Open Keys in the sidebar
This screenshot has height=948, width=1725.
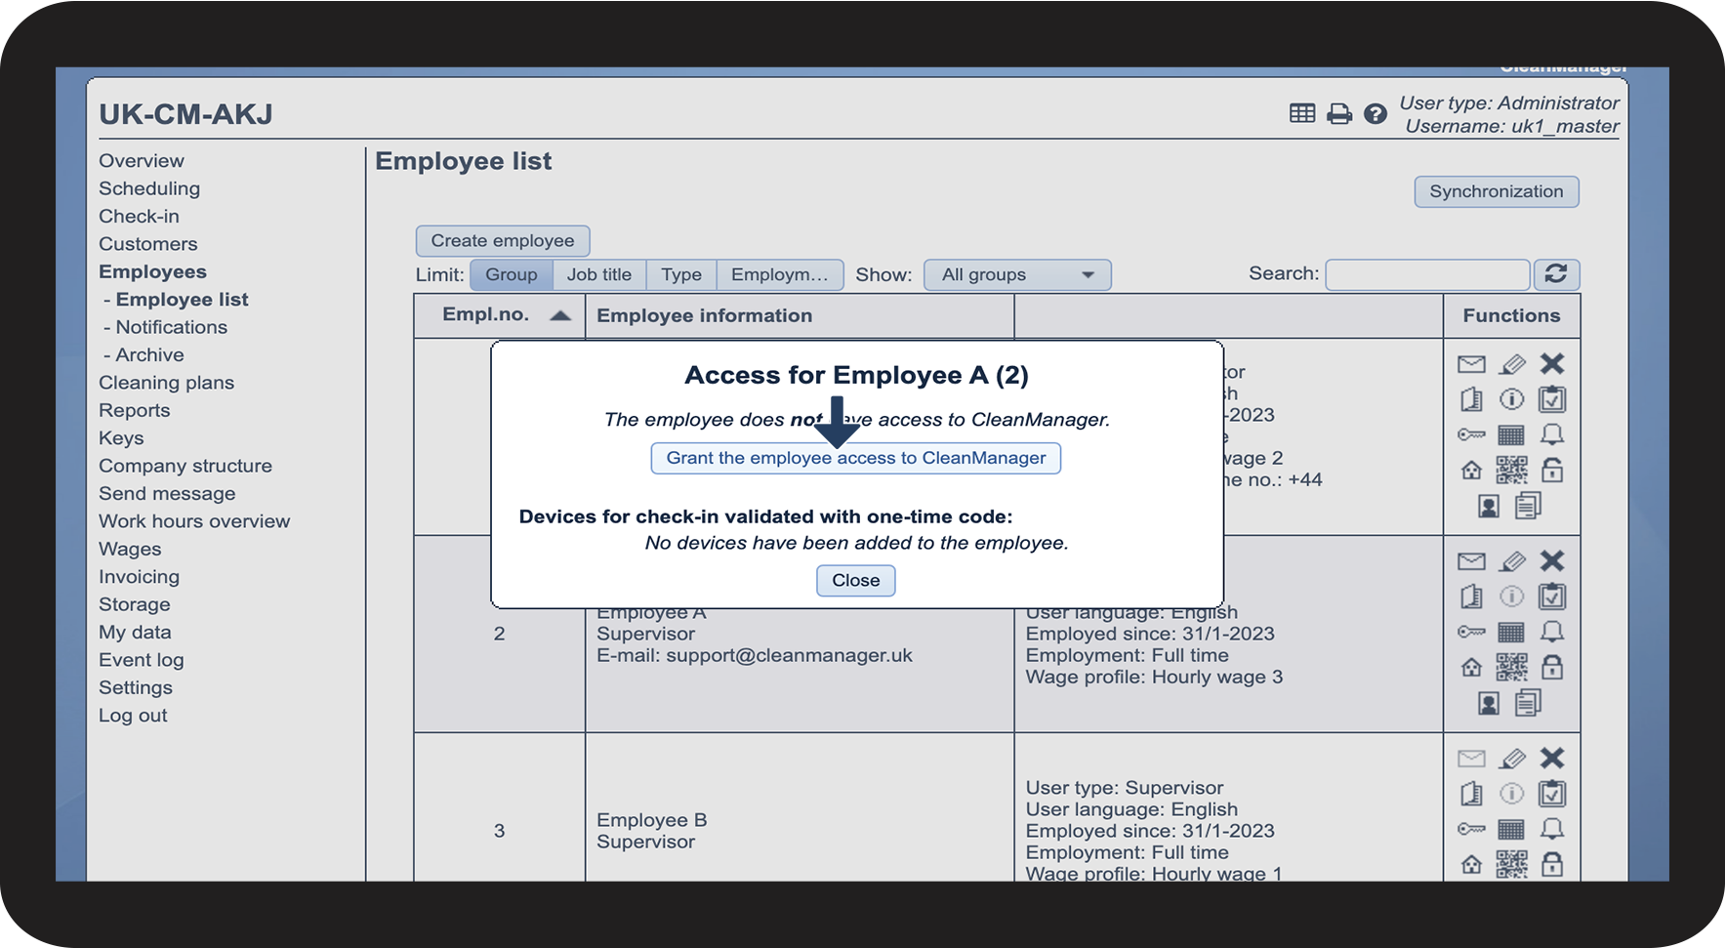point(121,438)
